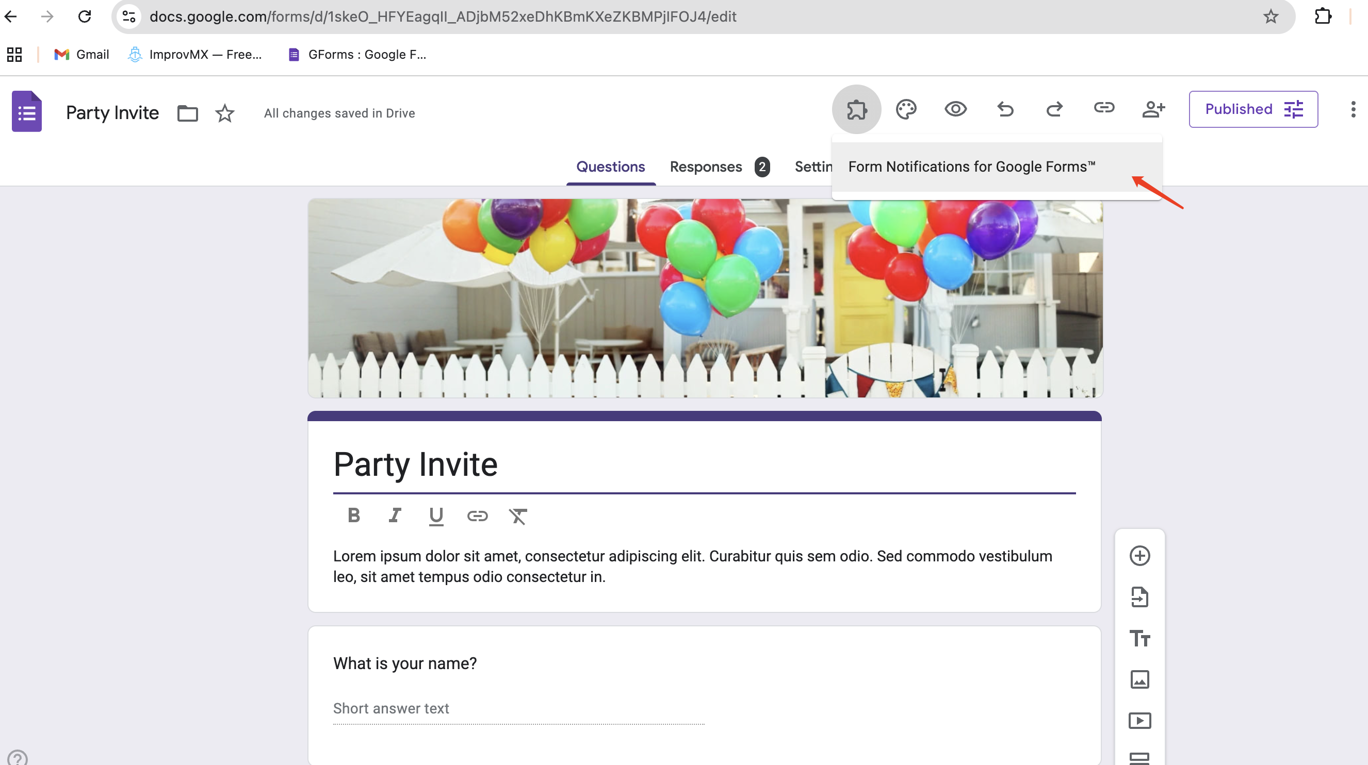Image resolution: width=1368 pixels, height=765 pixels.
Task: Click the Undo arrow icon
Action: coord(1005,109)
